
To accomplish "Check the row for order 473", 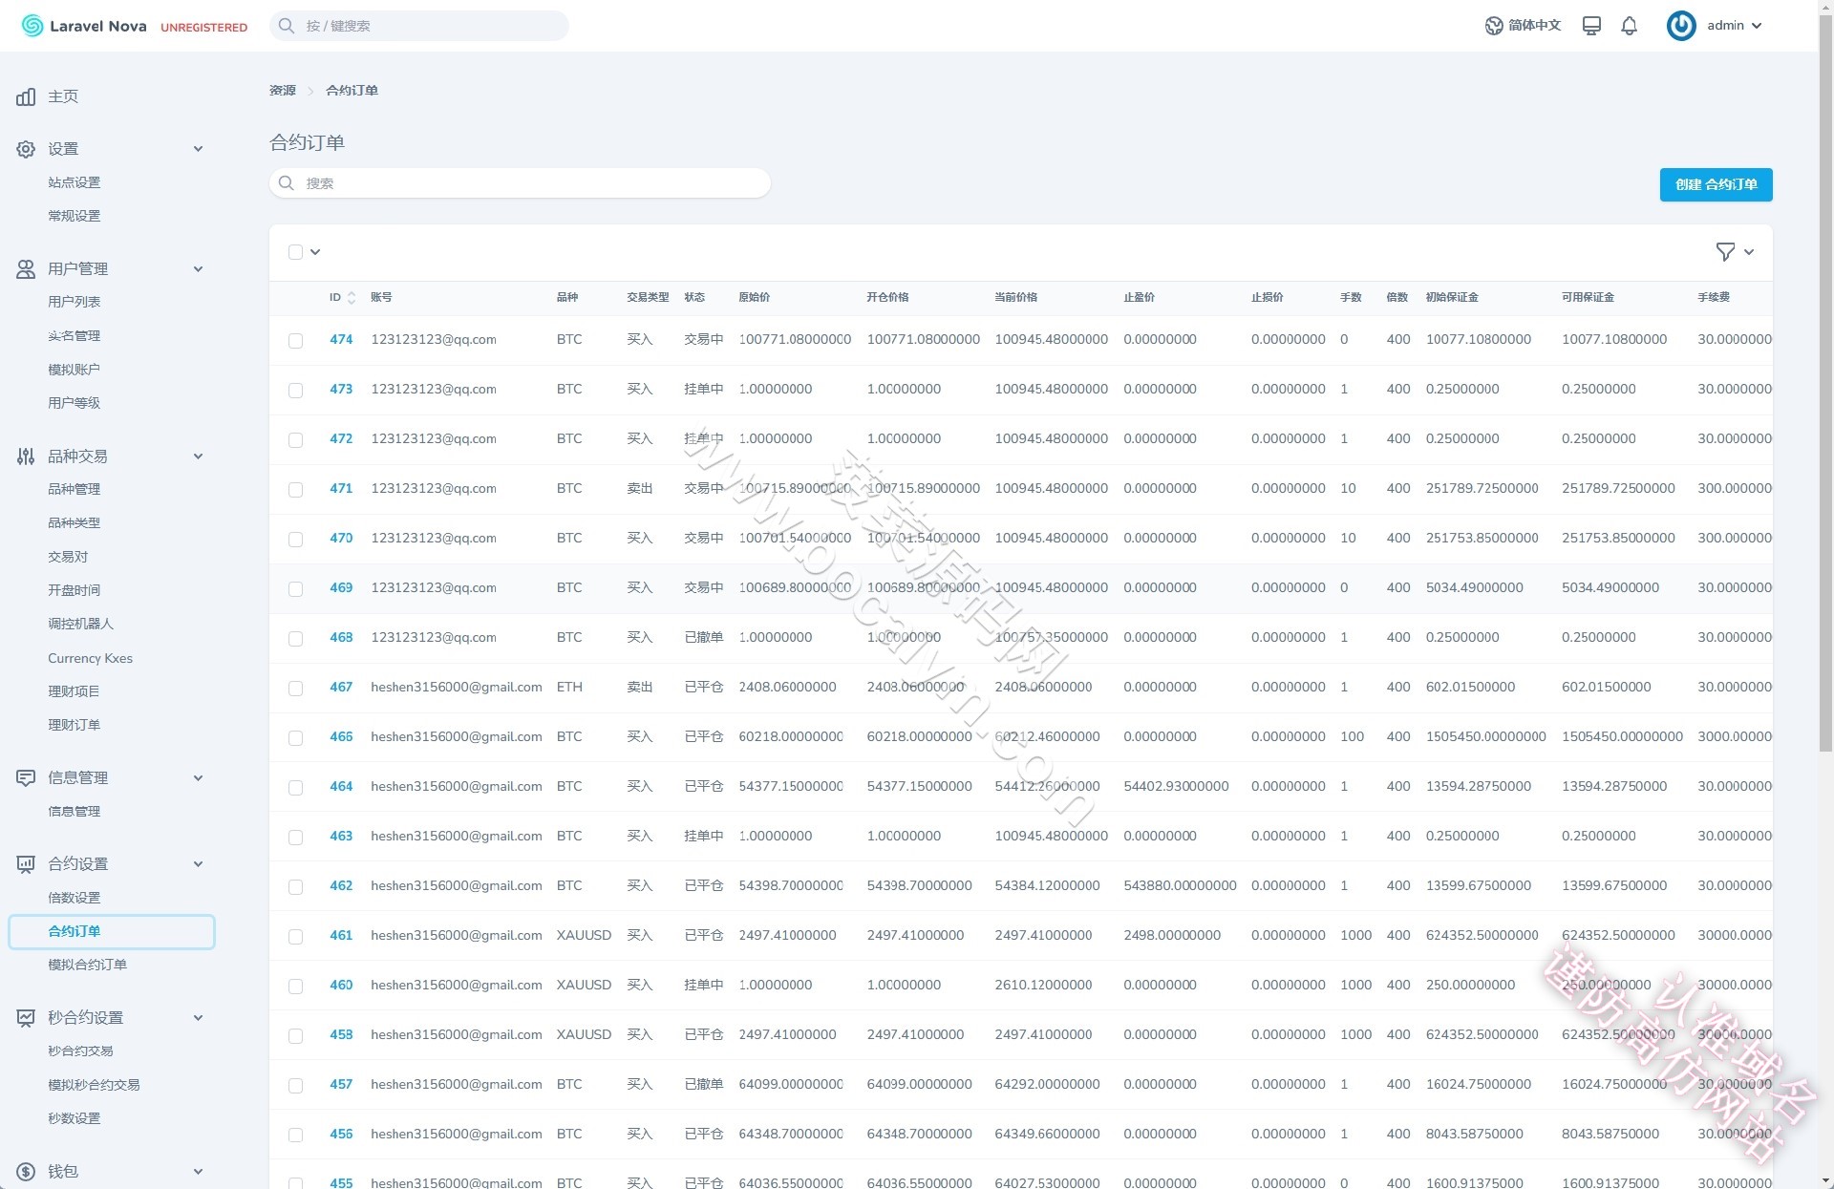I will point(296,391).
